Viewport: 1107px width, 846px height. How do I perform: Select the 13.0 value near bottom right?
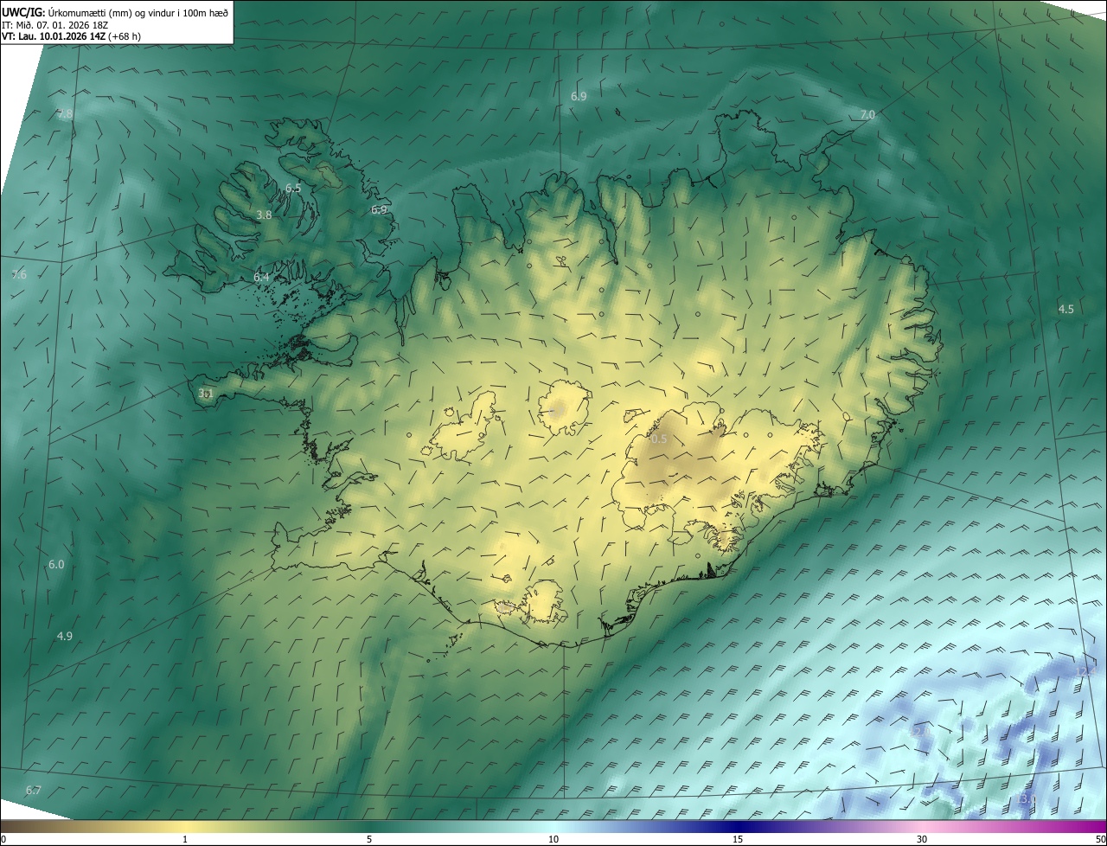pos(1027,798)
